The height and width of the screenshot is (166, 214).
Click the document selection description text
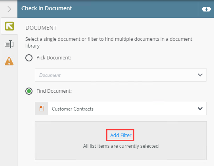click(109, 42)
